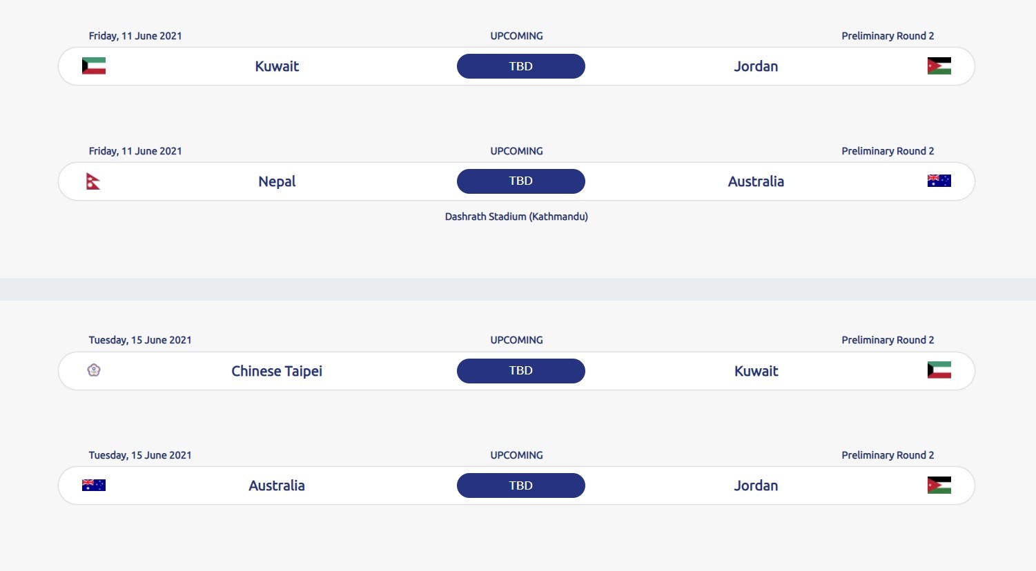Click Jordan team name in first match
This screenshot has height=571, width=1036.
pos(756,66)
